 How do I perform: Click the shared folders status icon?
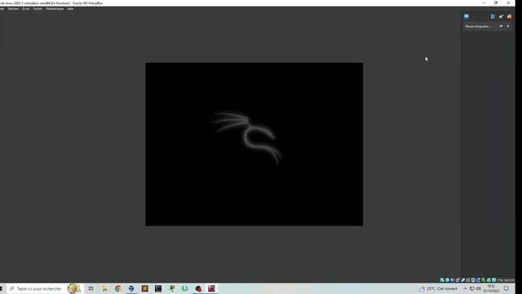click(467, 280)
